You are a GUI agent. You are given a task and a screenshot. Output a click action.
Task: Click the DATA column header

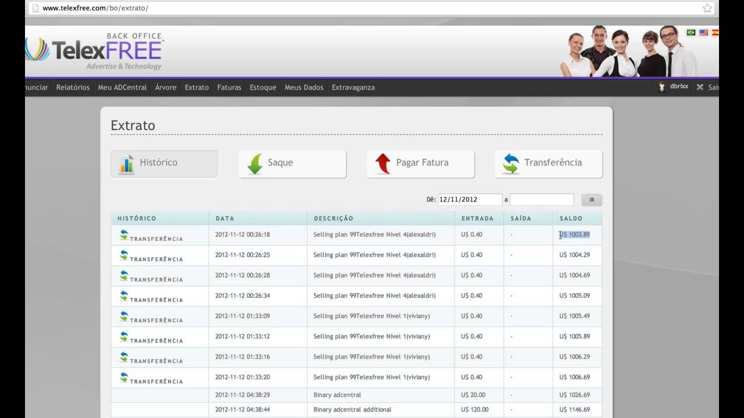tap(225, 218)
